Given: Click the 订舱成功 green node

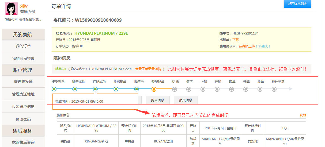Looking at the screenshot, I should (95, 89).
